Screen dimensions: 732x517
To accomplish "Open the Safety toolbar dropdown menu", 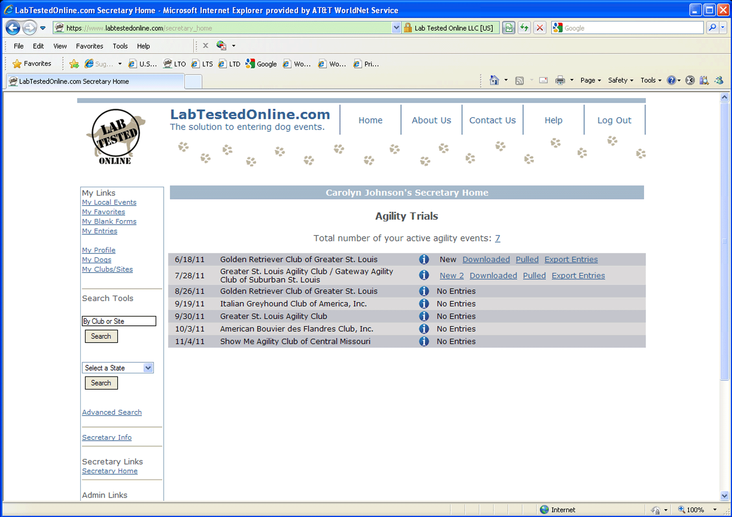I will tap(621, 80).
